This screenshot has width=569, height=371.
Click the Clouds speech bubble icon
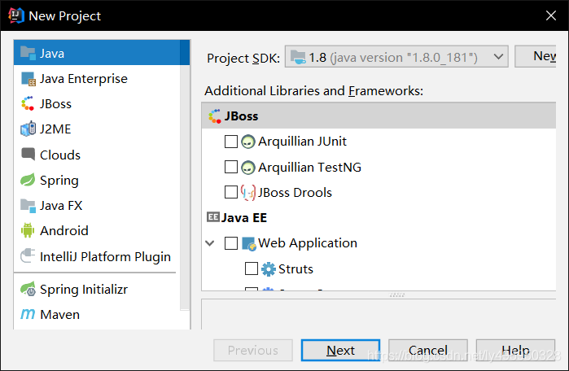[28, 155]
